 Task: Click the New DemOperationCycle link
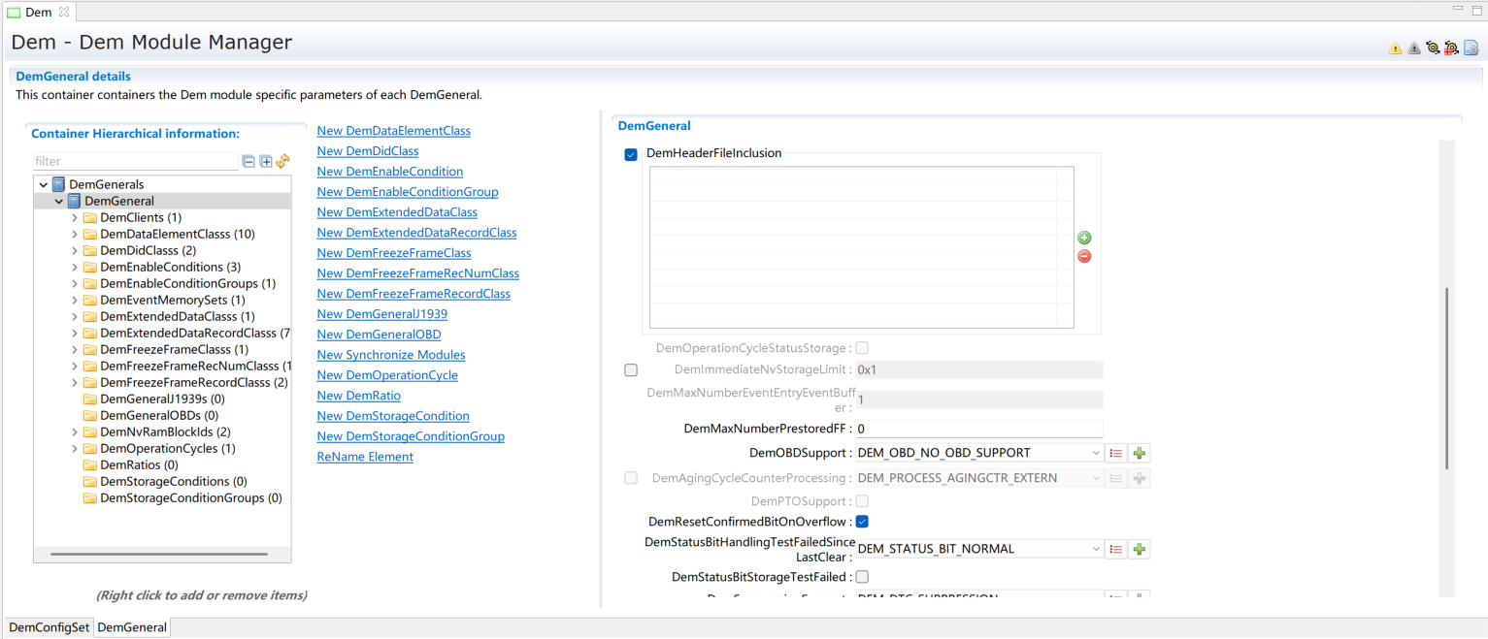pyautogui.click(x=386, y=375)
